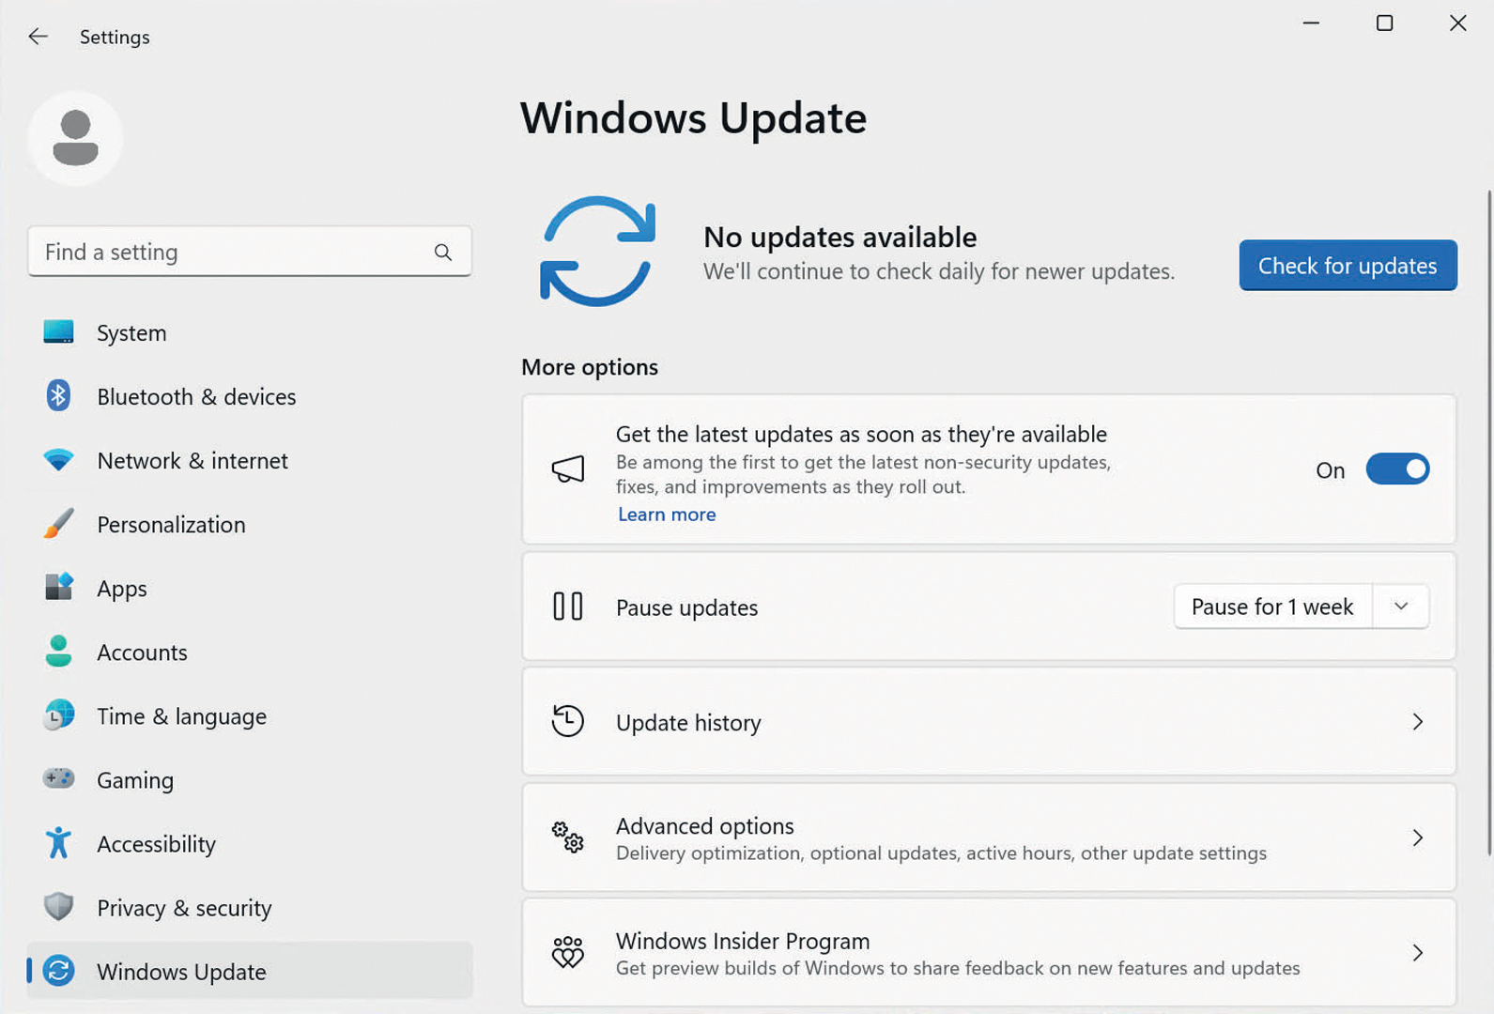
Task: Click the Insider Program hearts icon
Action: [568, 952]
